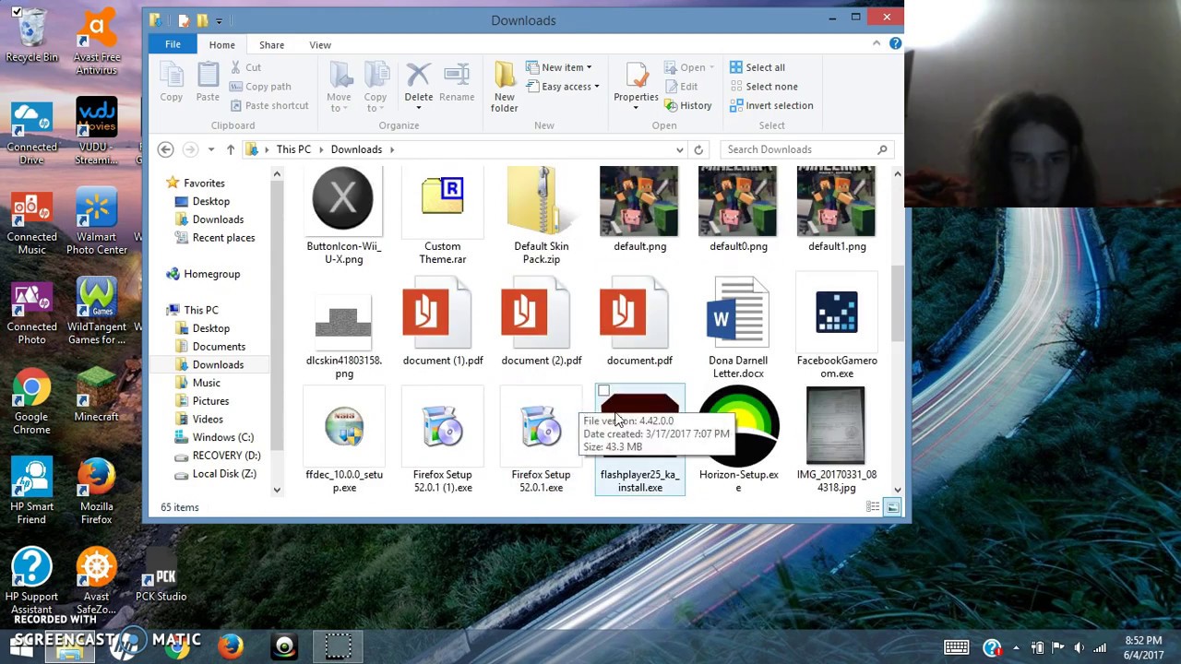Open Pictures under This PC
This screenshot has width=1181, height=664.
210,401
